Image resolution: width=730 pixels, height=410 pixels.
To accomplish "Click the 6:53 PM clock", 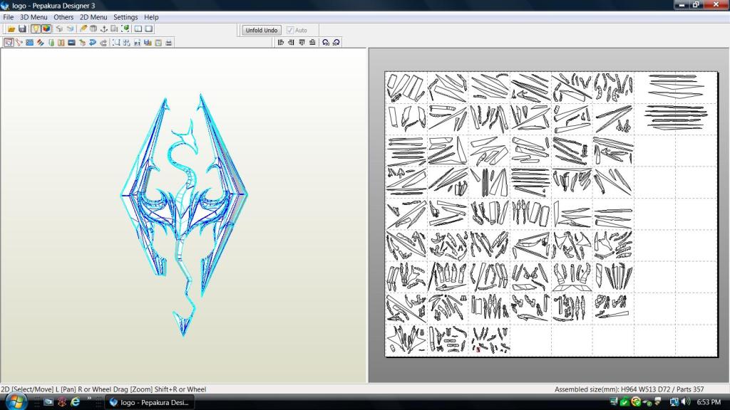I will pyautogui.click(x=709, y=401).
